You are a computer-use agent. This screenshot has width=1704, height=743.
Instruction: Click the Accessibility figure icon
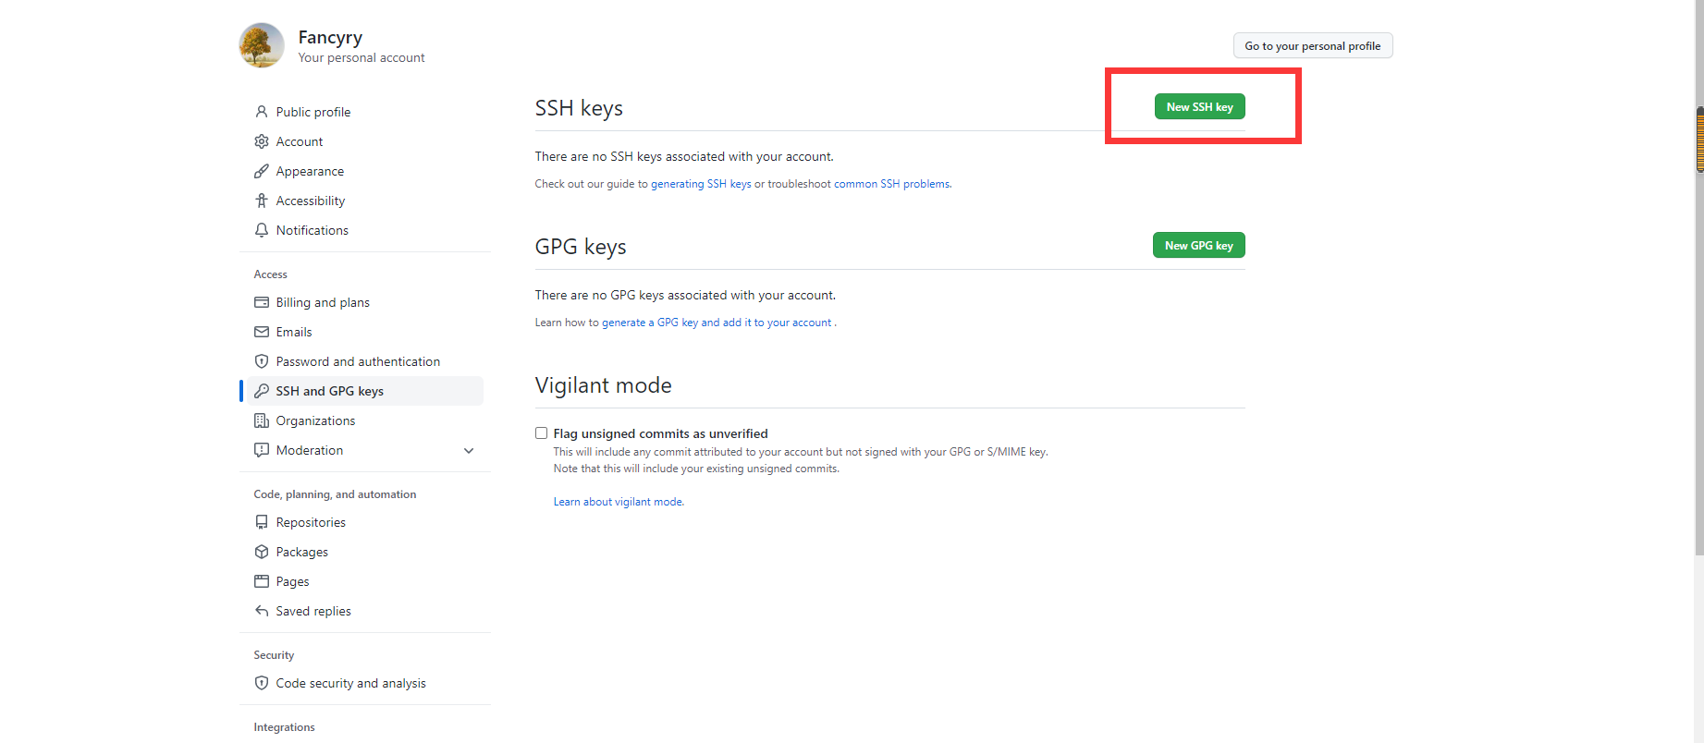[x=262, y=201]
